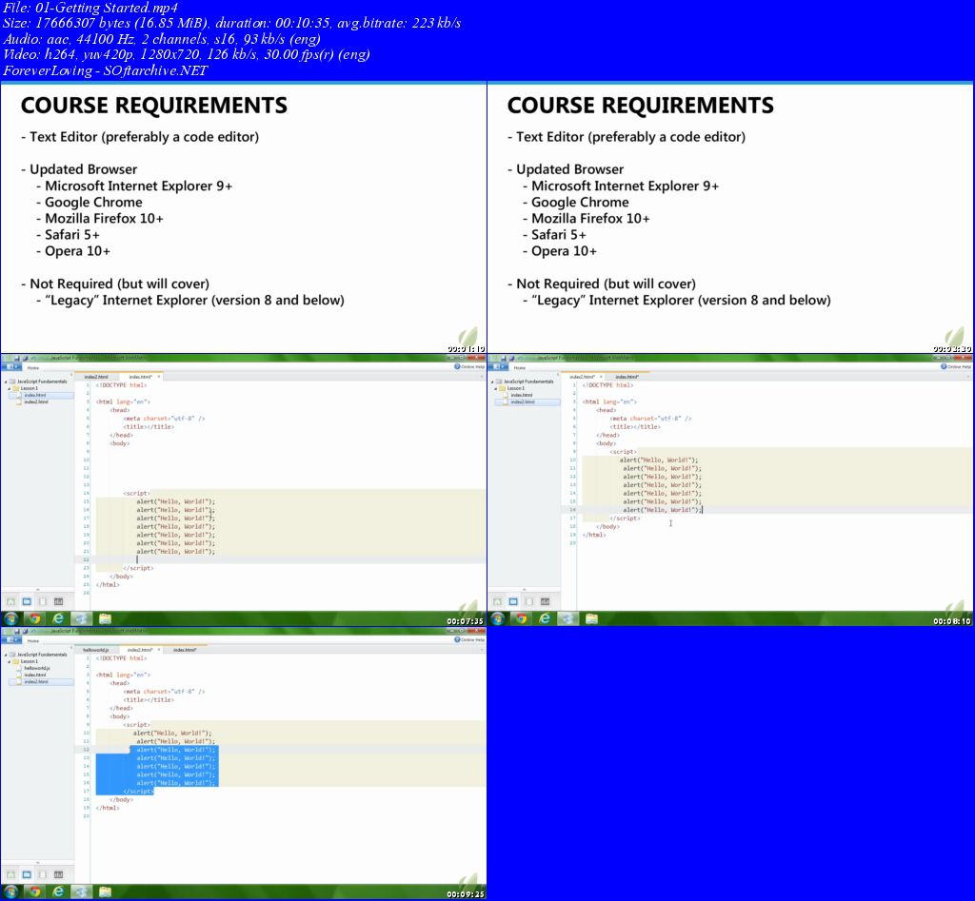Collapse Lesson 1 folder arrow in 00:08:10 frame

[496, 388]
